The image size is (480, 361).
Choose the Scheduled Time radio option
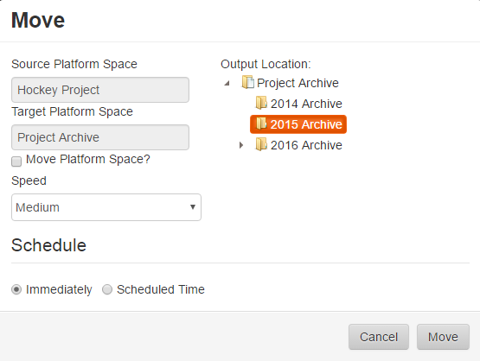pyautogui.click(x=107, y=289)
